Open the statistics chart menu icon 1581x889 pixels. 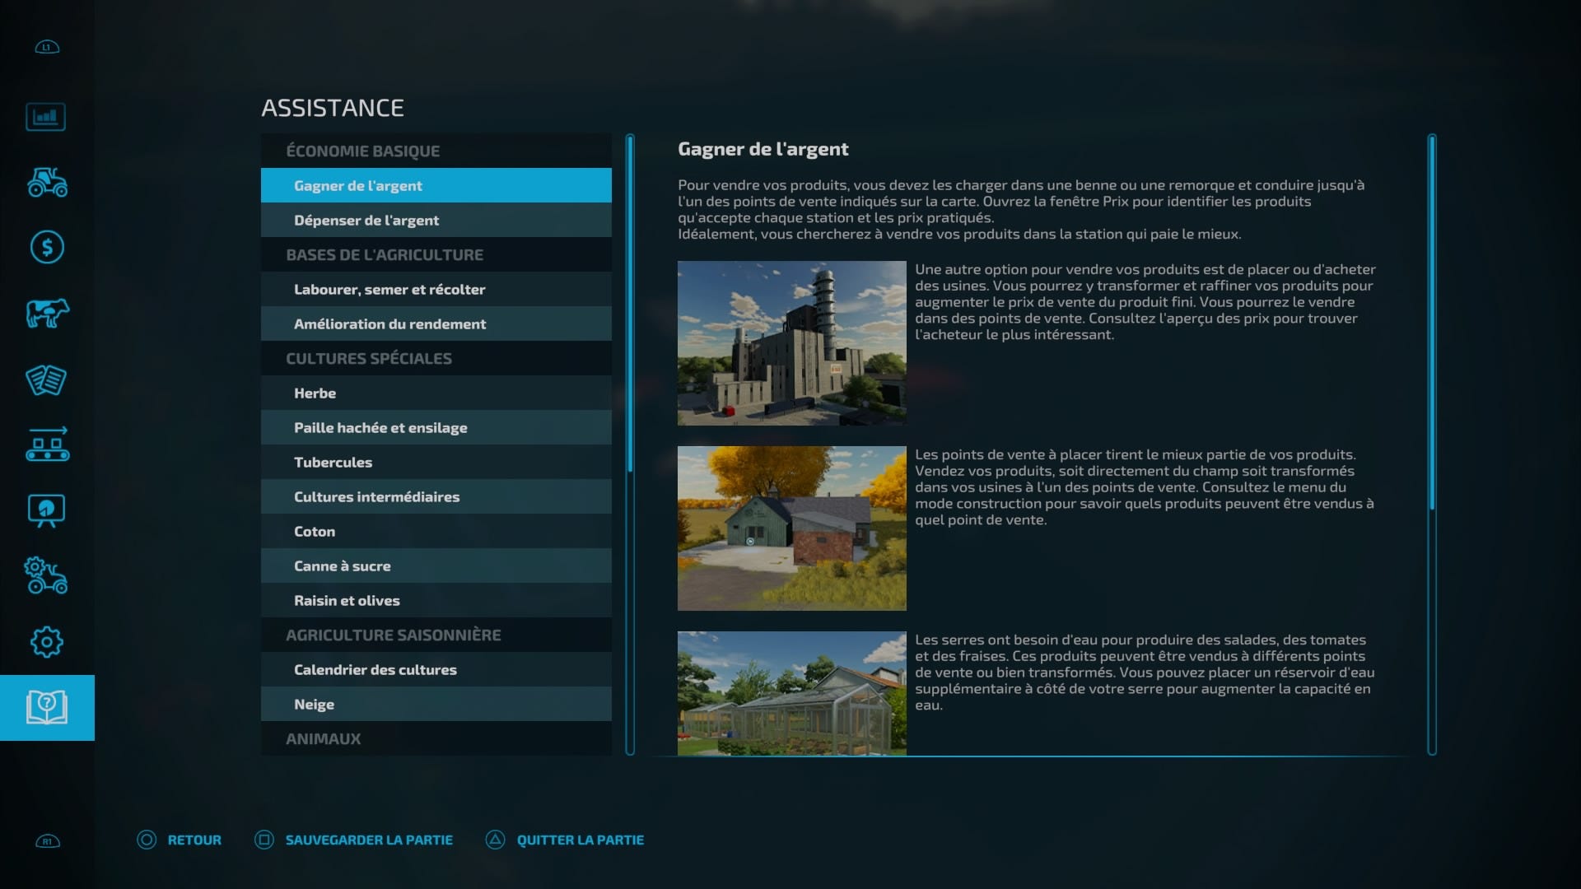pos(46,117)
